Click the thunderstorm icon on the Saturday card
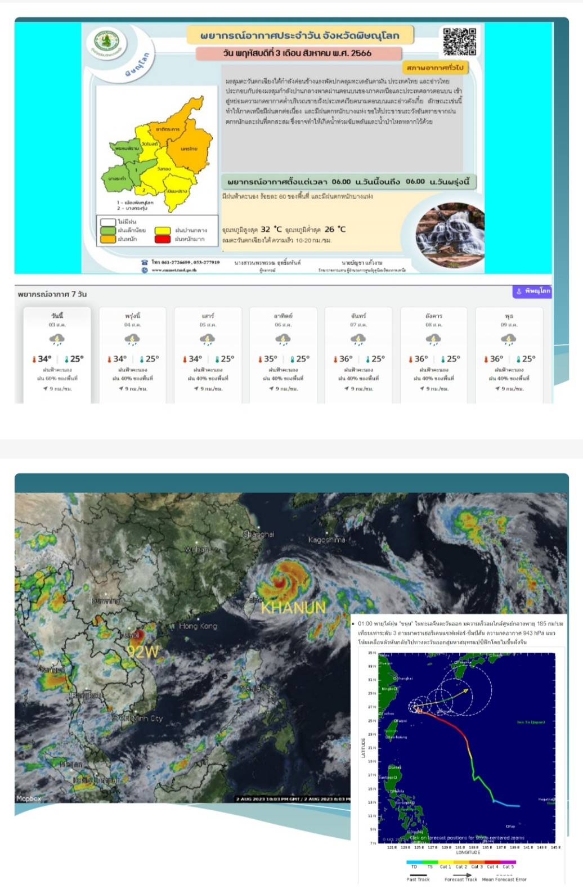The height and width of the screenshot is (889, 583). pyautogui.click(x=207, y=339)
